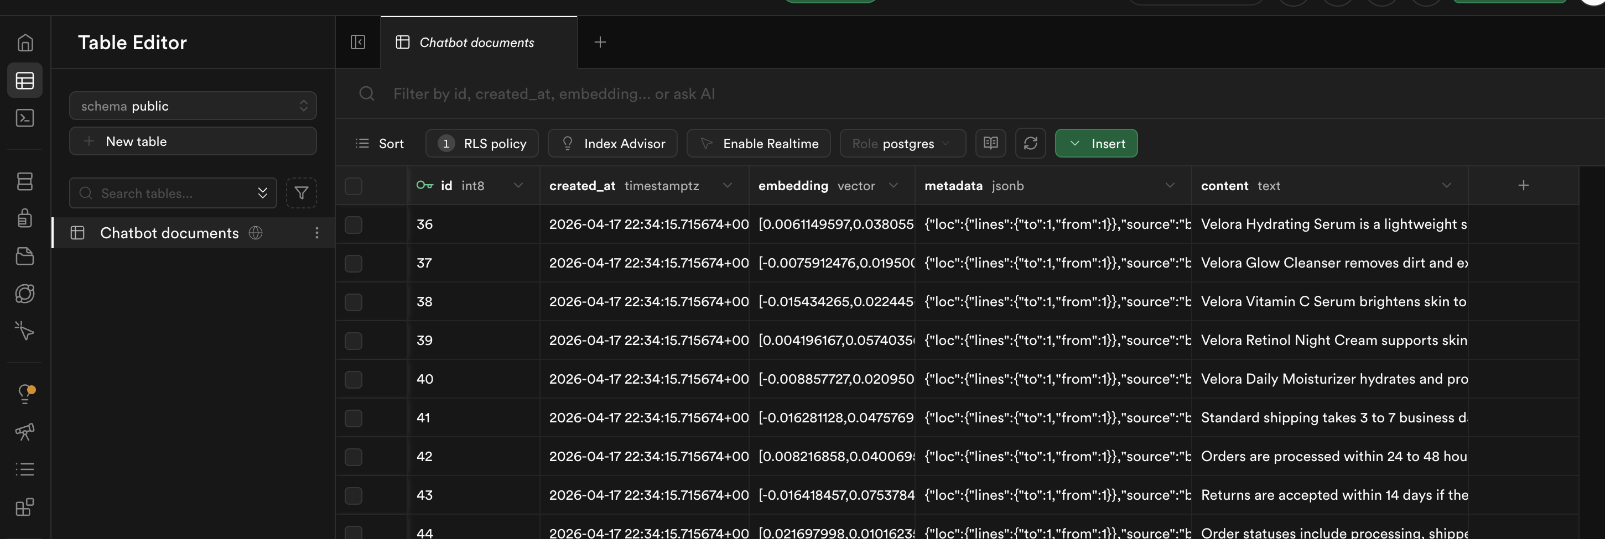Image resolution: width=1605 pixels, height=539 pixels.
Task: Click New table button
Action: pos(193,142)
